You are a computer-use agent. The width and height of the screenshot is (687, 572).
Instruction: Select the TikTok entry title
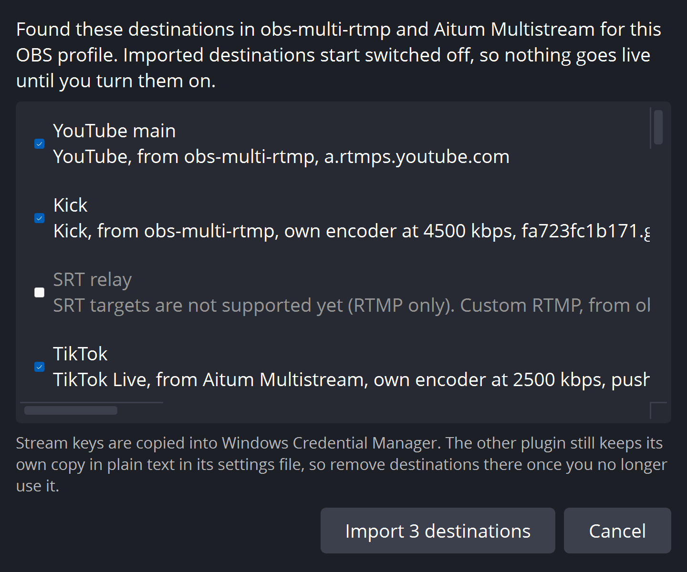click(80, 354)
